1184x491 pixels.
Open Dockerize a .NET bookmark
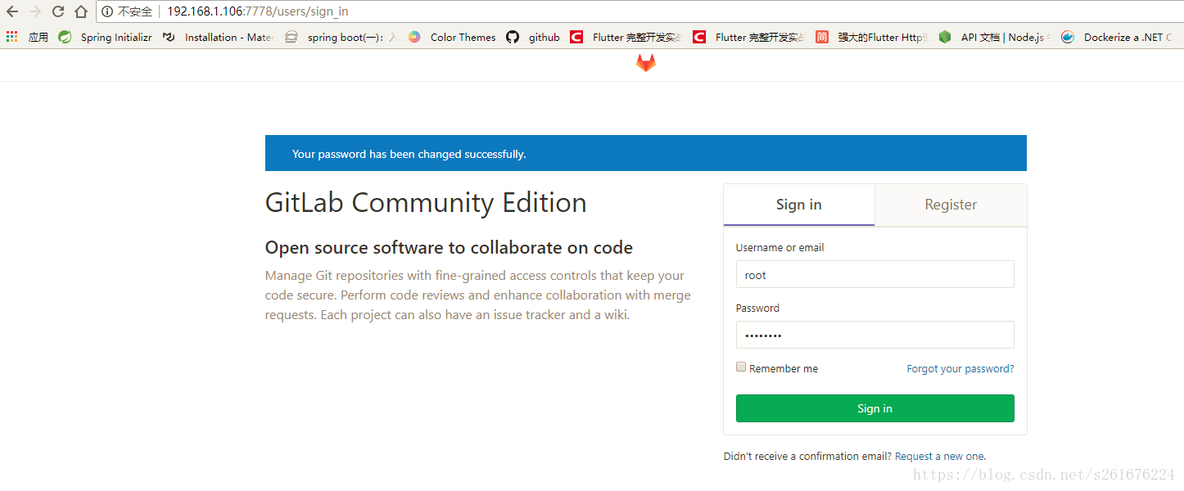[1117, 37]
